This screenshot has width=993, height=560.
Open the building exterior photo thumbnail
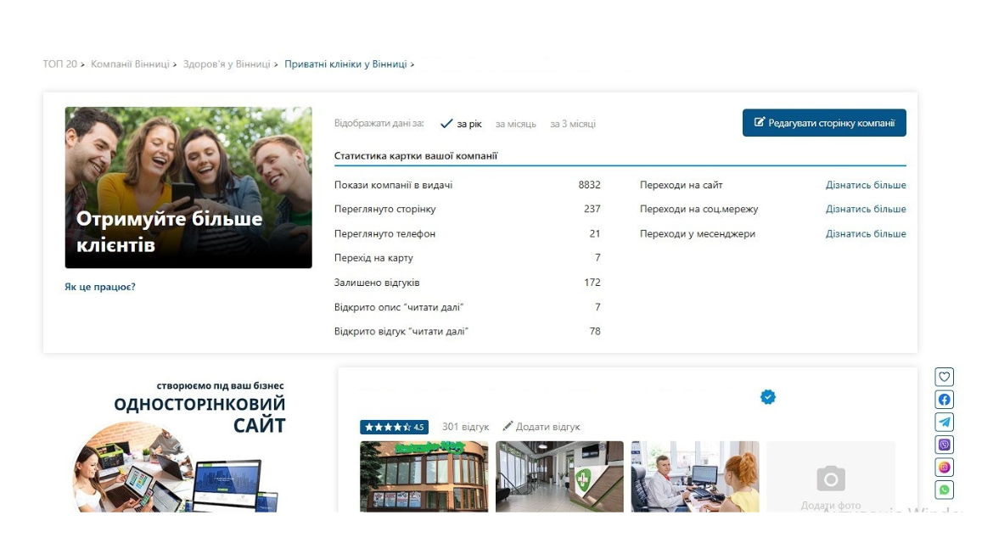[424, 477]
